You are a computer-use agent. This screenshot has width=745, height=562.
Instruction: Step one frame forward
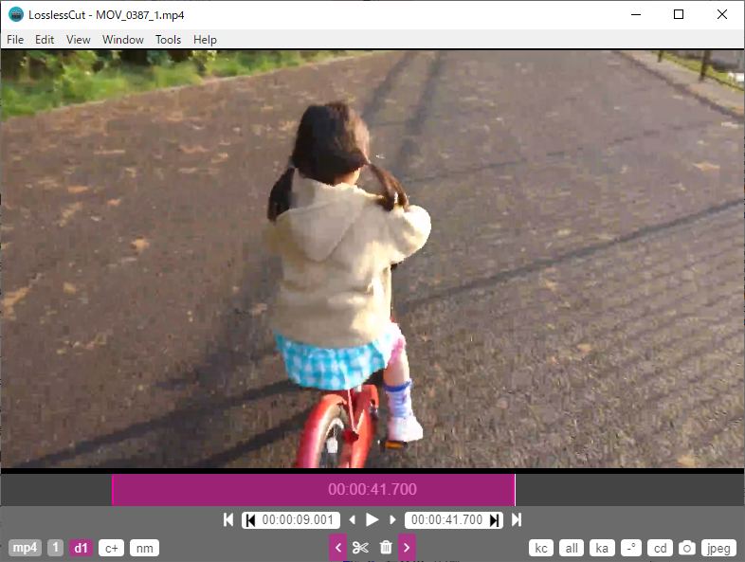[x=392, y=519]
